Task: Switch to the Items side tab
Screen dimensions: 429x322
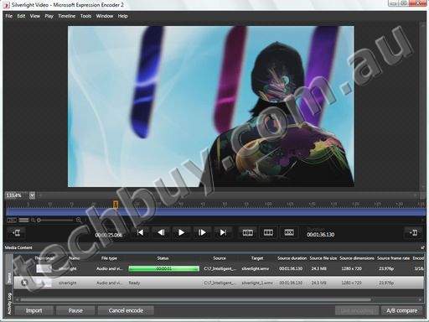Action: click(9, 270)
